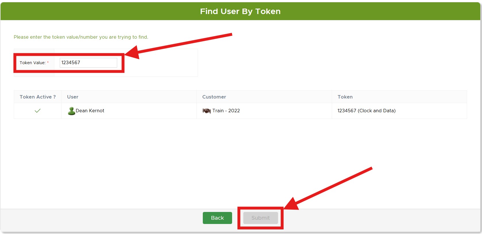Viewport: 482px width, 234px height.
Task: Click the handshake icon beside Train - 2022
Action: click(x=207, y=111)
